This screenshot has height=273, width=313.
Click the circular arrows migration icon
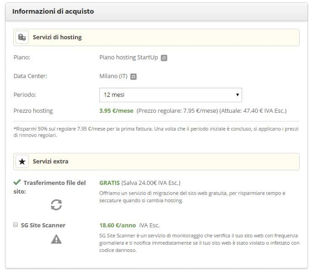click(56, 205)
